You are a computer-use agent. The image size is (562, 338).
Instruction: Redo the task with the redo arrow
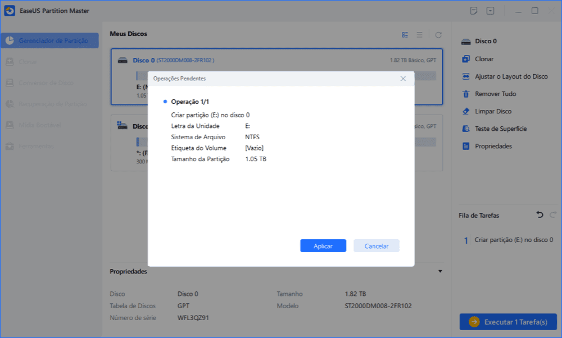[x=552, y=215]
